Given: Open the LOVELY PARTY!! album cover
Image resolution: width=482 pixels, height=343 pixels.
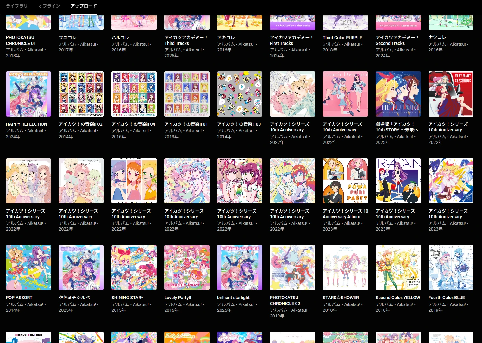Looking at the screenshot, I should click(x=187, y=268).
